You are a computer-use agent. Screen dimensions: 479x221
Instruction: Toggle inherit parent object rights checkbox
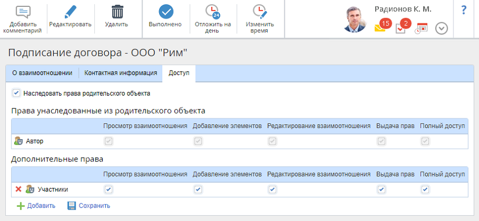coord(16,93)
